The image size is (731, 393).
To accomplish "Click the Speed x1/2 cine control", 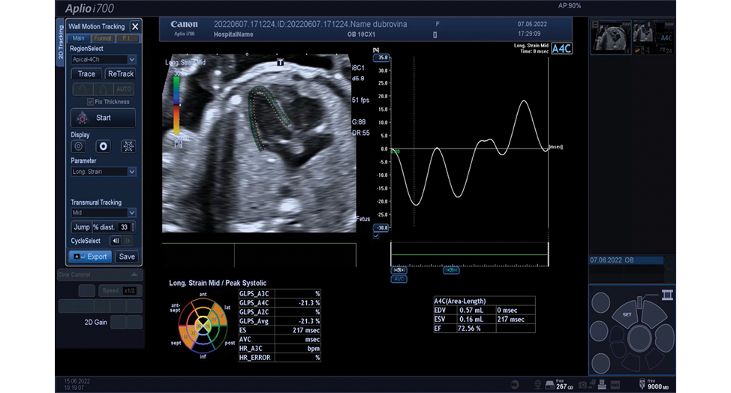I will 119,290.
